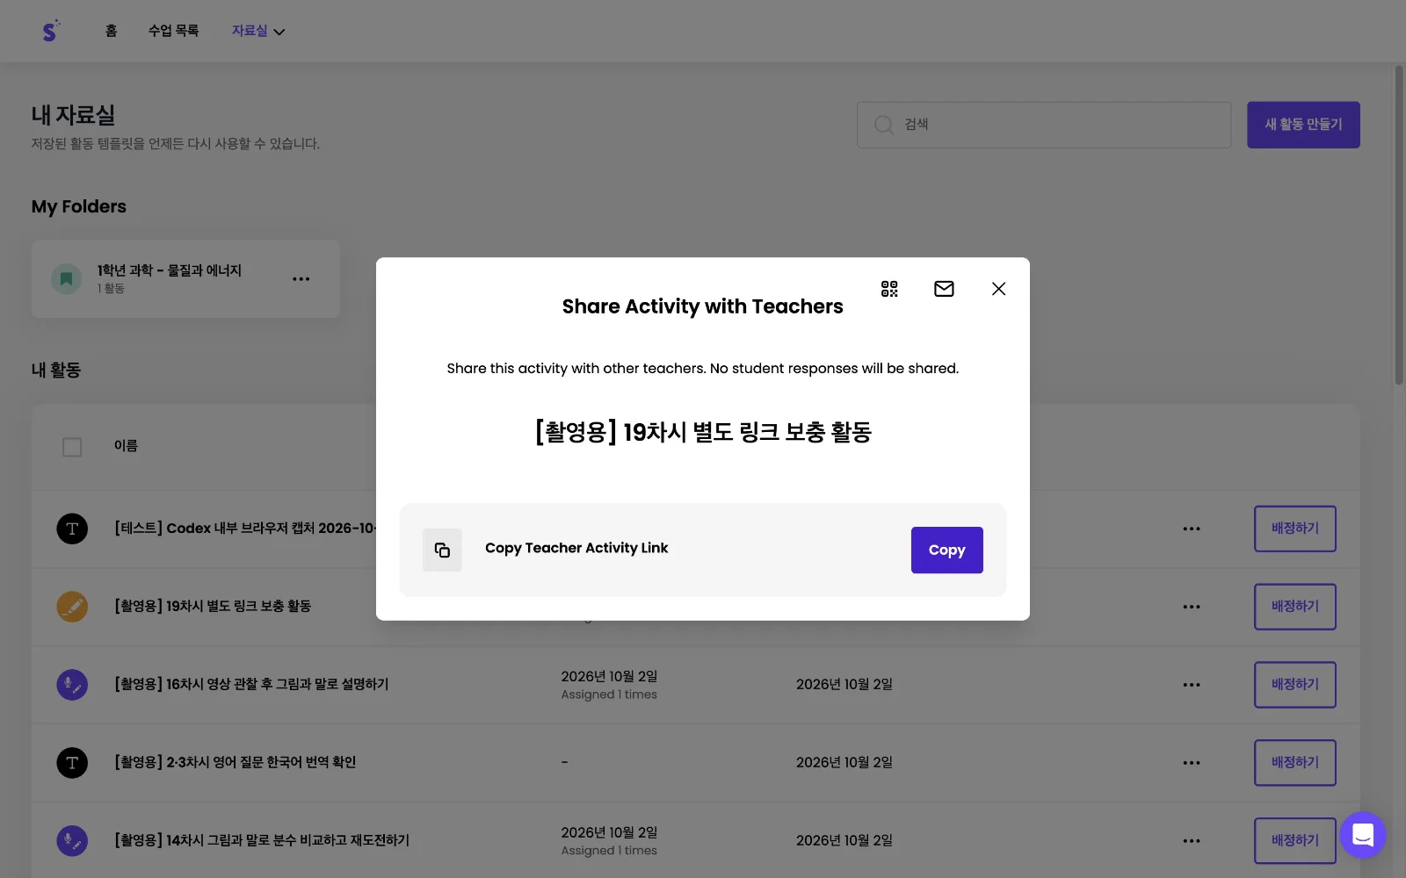
Task: Click the green bookmark folder icon
Action: point(66,279)
